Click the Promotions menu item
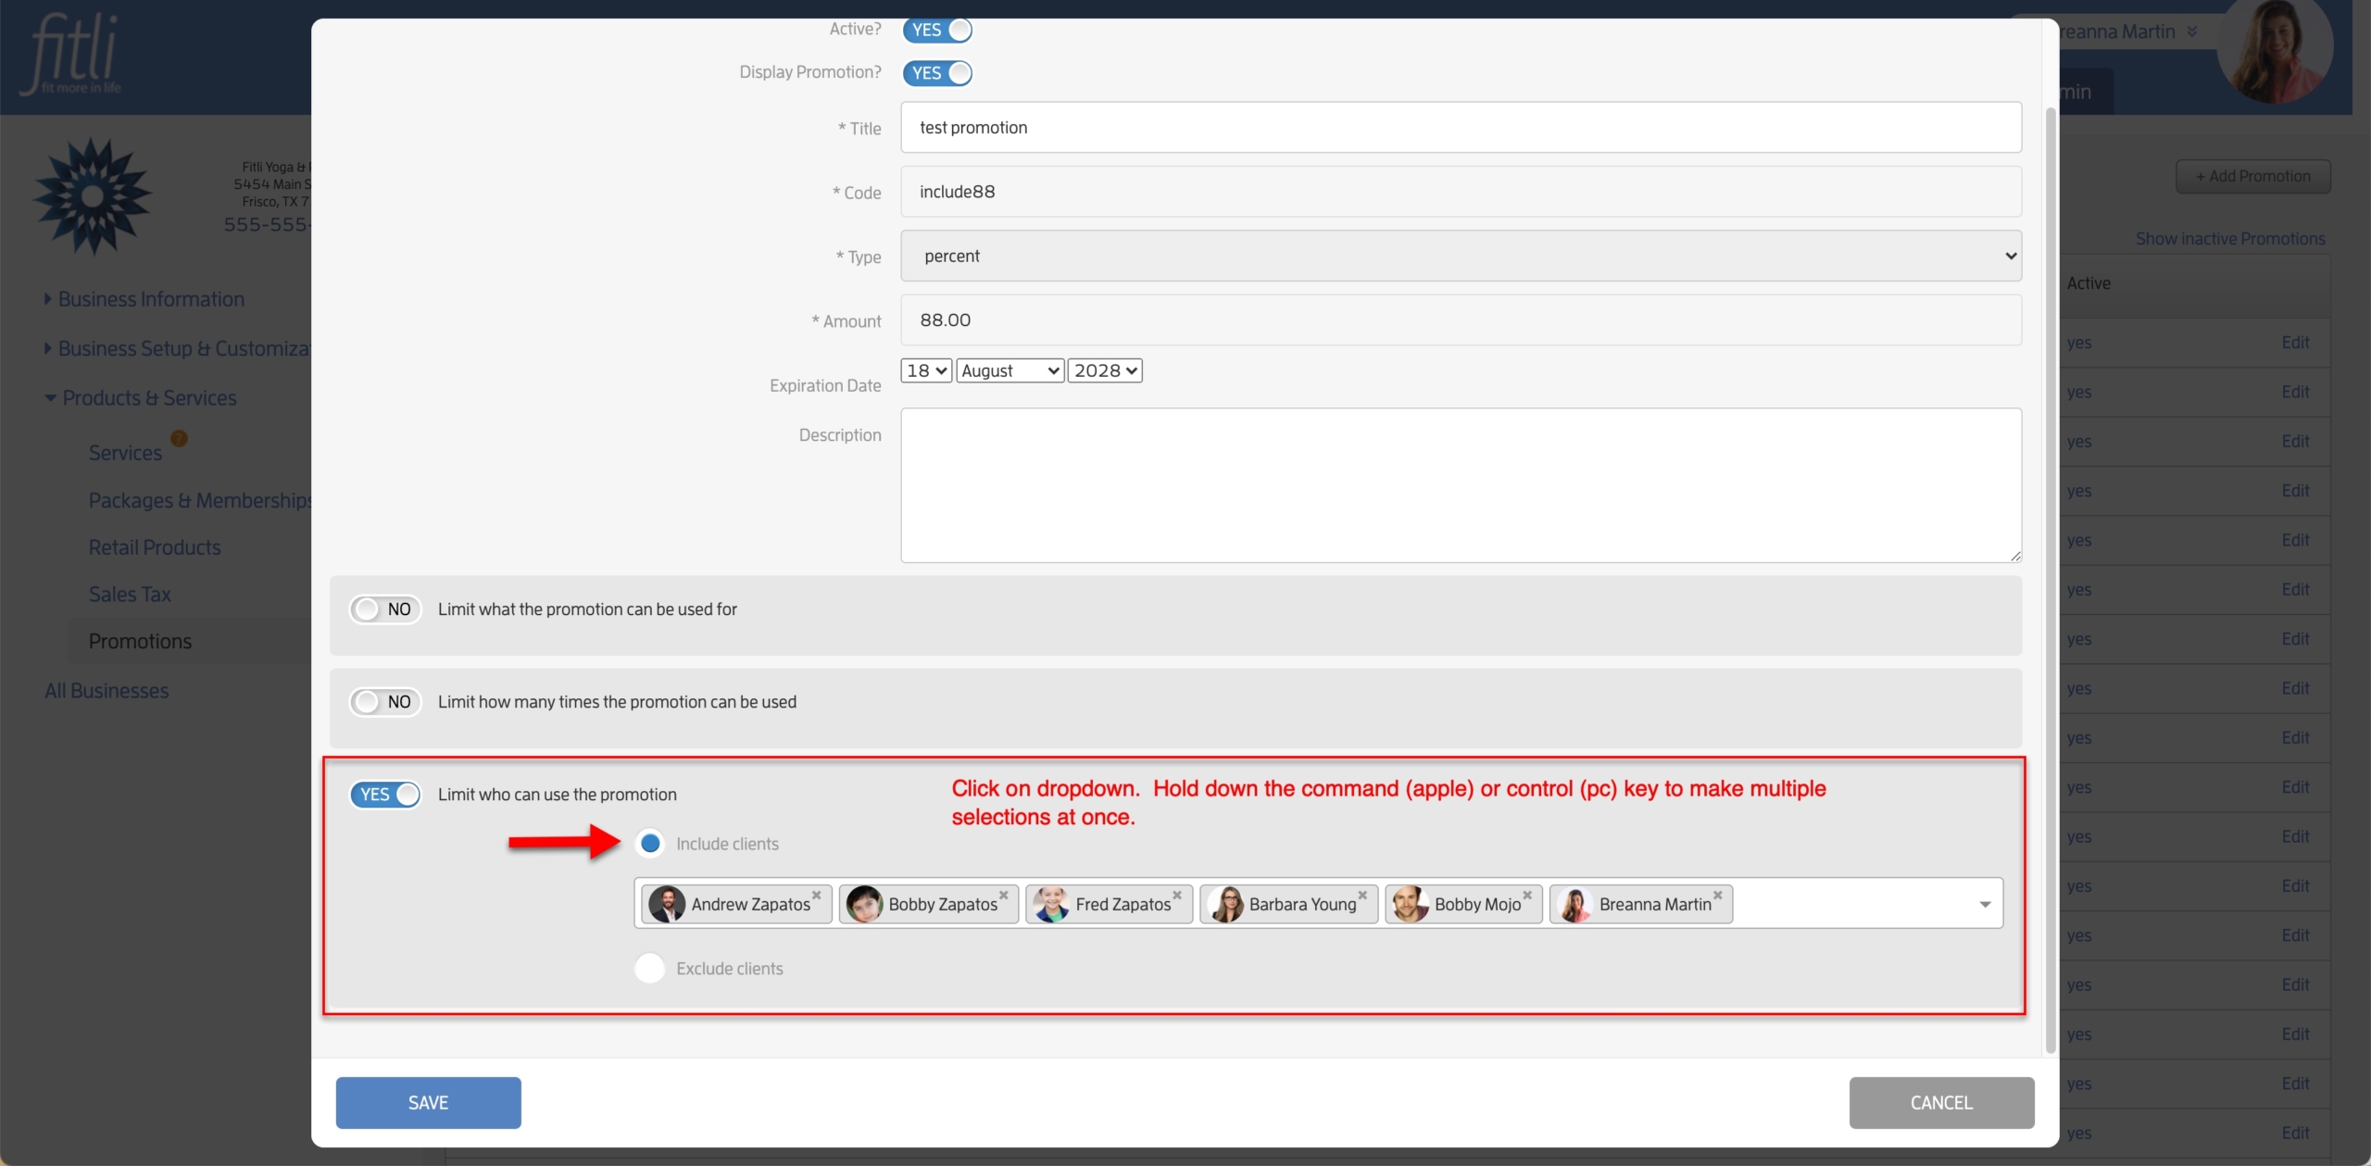The image size is (2371, 1166). [141, 640]
